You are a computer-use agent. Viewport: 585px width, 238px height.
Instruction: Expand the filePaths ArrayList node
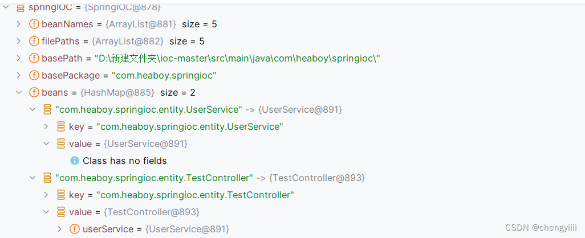coord(19,41)
